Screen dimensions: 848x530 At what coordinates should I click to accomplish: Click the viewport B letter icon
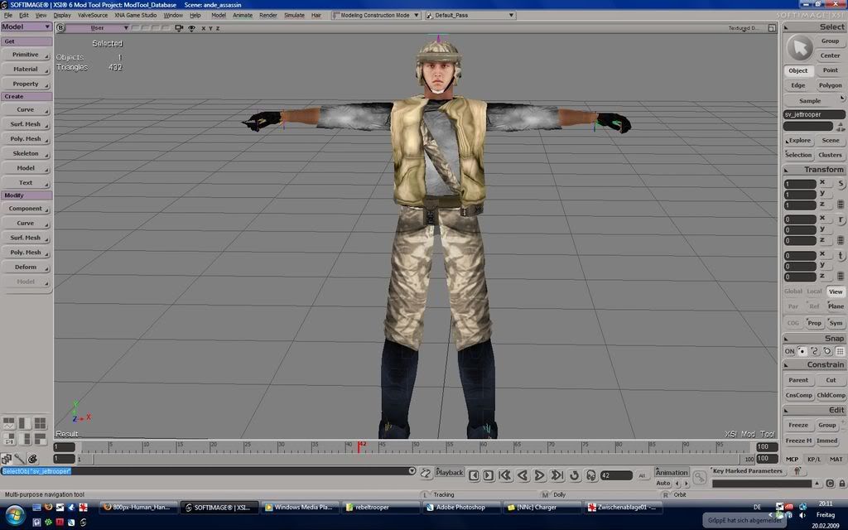60,27
